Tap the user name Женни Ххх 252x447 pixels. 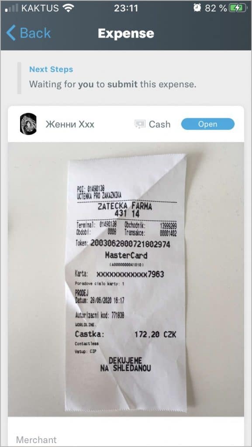click(70, 124)
